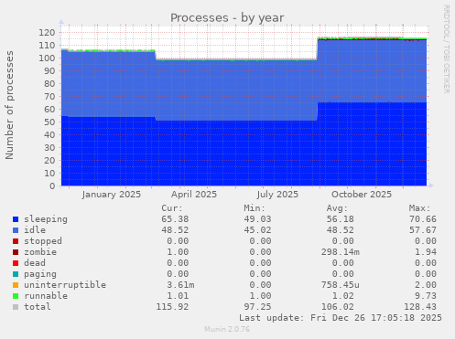Screen dimensions: 455x339
Task: Click the 'April 2025' axis label
Action: click(194, 195)
